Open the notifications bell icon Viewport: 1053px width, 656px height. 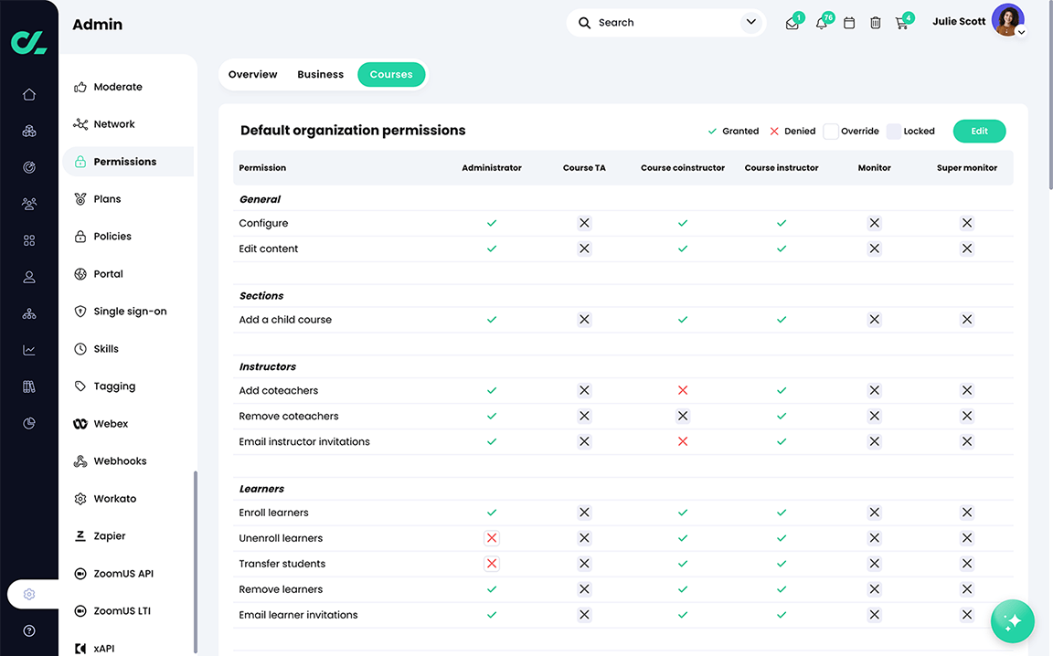pos(821,23)
